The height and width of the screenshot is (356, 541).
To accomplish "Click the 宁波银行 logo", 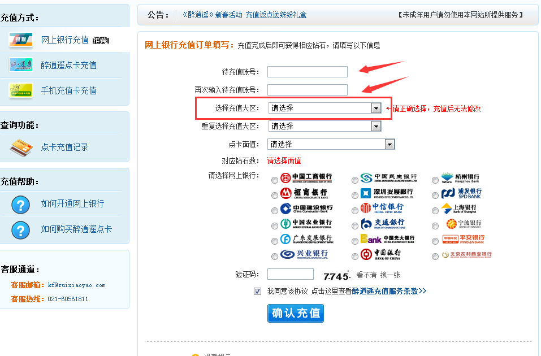I will click(x=464, y=224).
